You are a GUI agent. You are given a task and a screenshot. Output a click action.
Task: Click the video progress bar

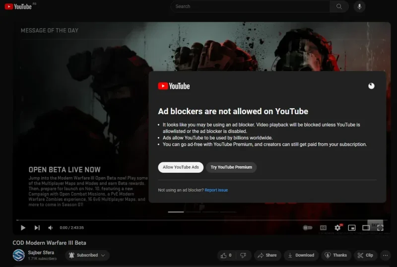[x=202, y=220]
